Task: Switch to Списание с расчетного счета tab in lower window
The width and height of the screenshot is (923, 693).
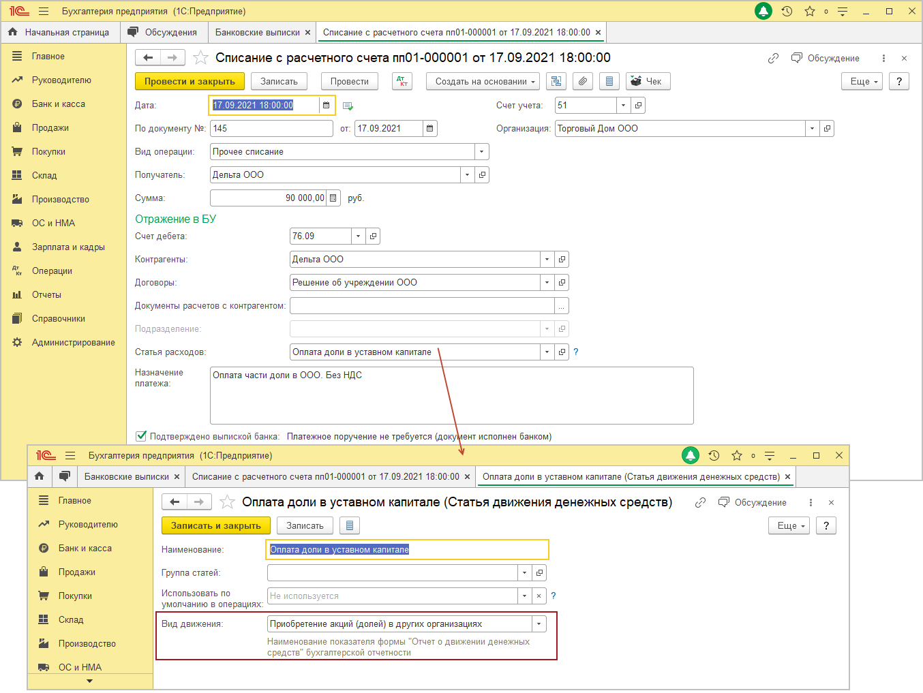Action: [x=326, y=476]
